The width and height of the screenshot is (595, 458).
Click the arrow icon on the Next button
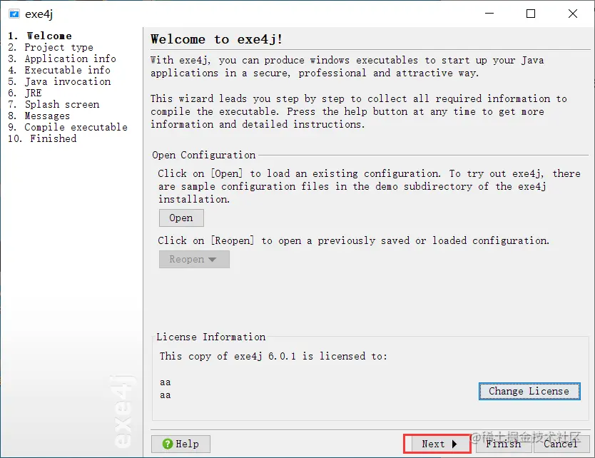pos(454,444)
